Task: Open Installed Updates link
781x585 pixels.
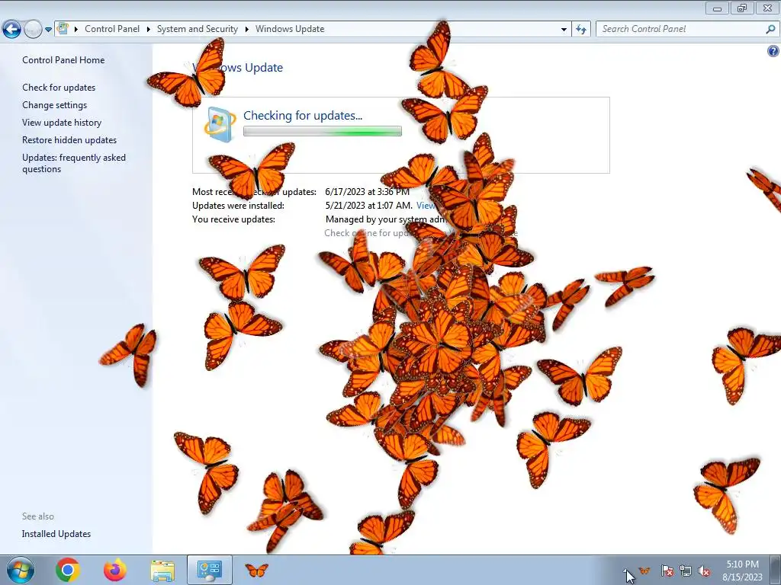Action: pos(56,534)
